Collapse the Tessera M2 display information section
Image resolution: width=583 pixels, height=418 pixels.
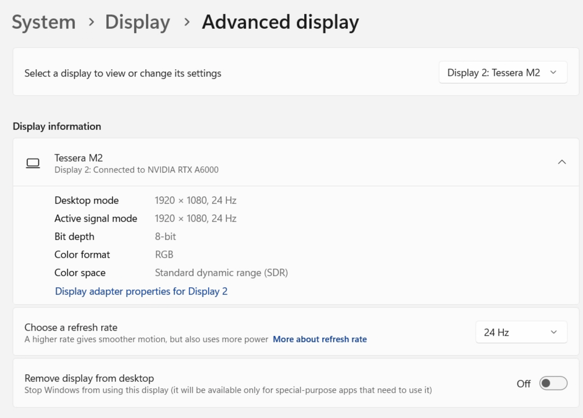[562, 162]
